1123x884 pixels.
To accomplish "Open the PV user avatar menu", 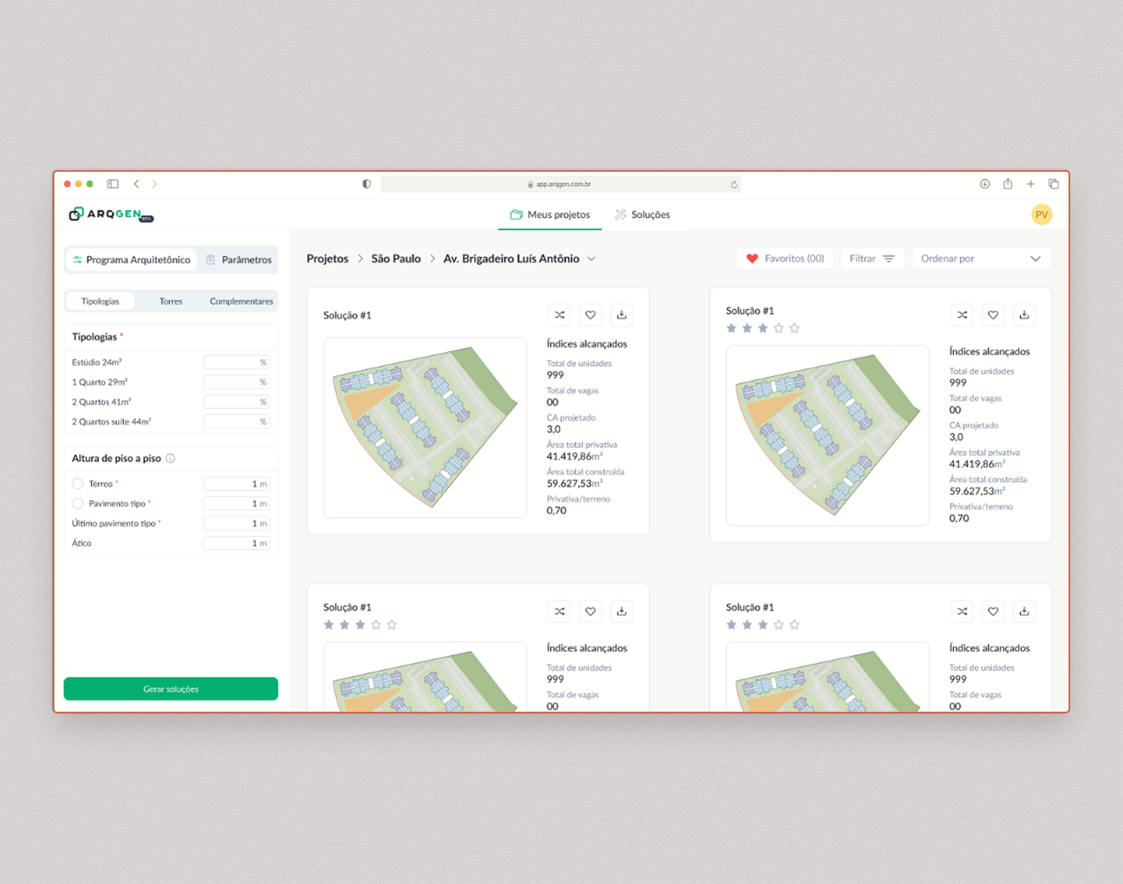I will pyautogui.click(x=1041, y=215).
